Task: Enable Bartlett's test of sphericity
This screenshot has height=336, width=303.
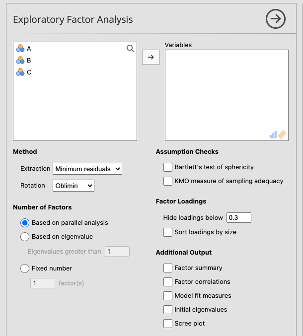Action: (x=168, y=167)
